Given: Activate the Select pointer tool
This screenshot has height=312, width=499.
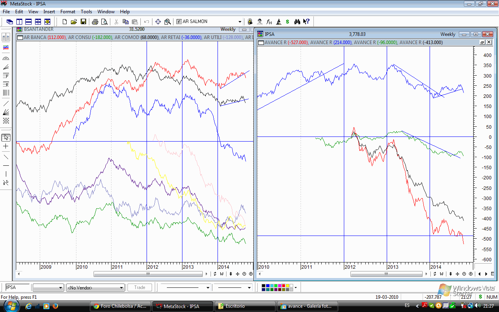Looking at the screenshot, I should [6, 138].
